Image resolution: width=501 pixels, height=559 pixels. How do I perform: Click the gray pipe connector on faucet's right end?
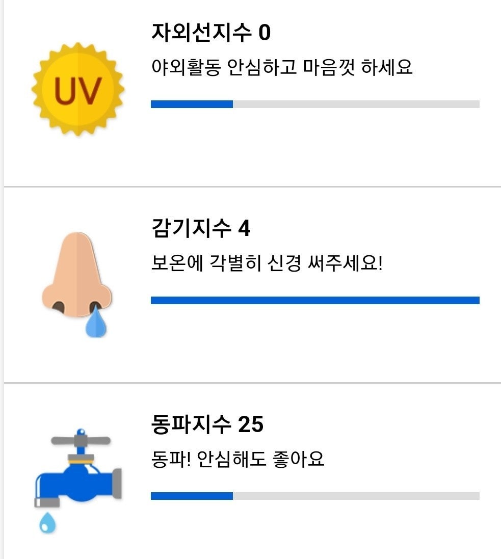[117, 481]
